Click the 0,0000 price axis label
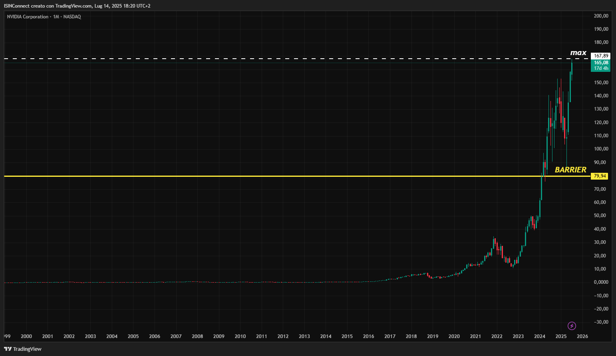This screenshot has width=616, height=356. click(x=601, y=282)
